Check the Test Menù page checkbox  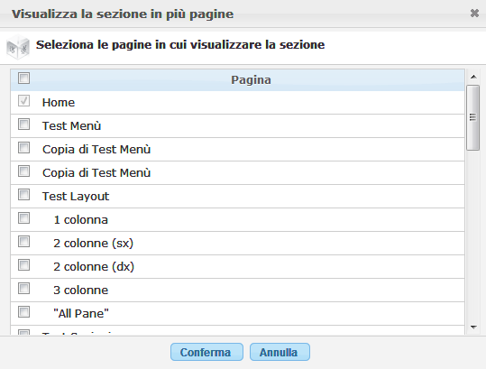23,124
